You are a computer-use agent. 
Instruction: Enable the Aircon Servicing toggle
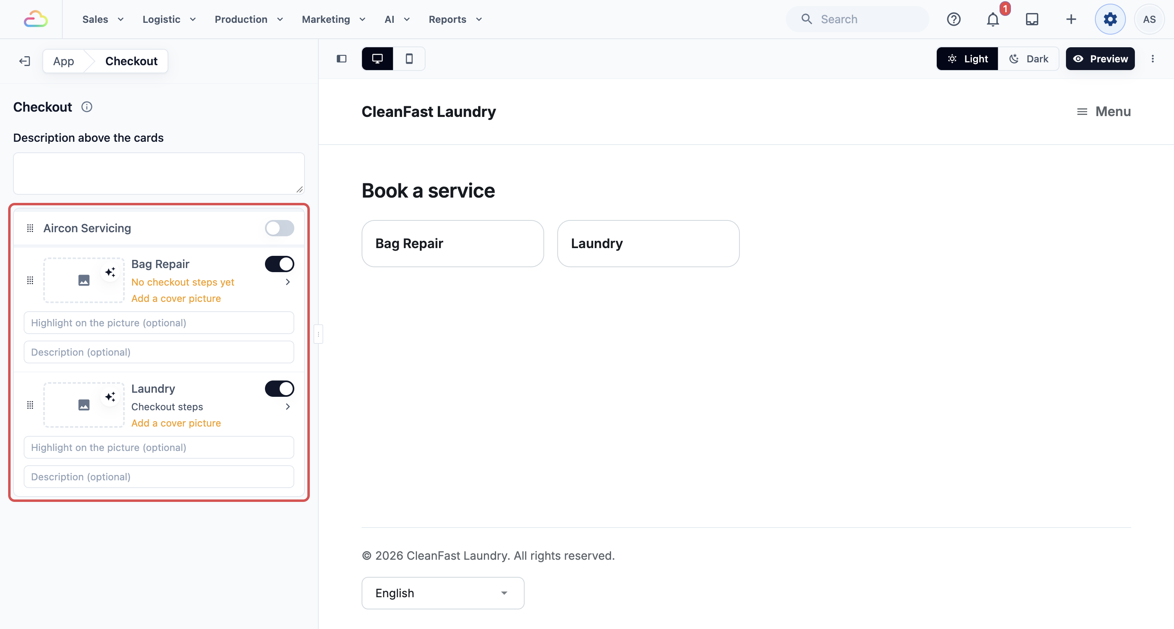279,228
